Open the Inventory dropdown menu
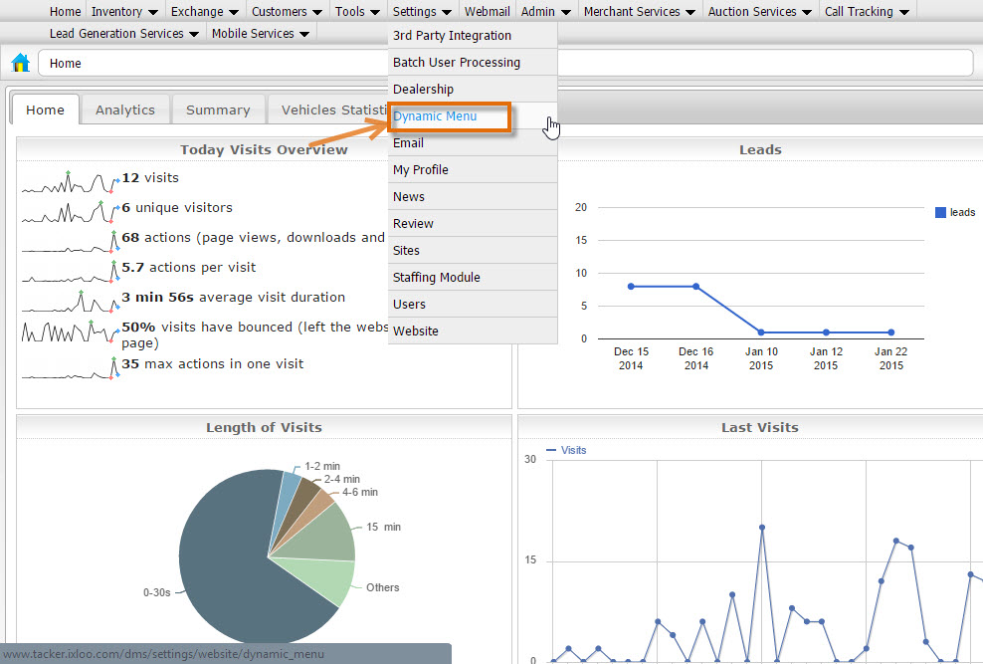This screenshot has height=664, width=983. click(x=124, y=11)
